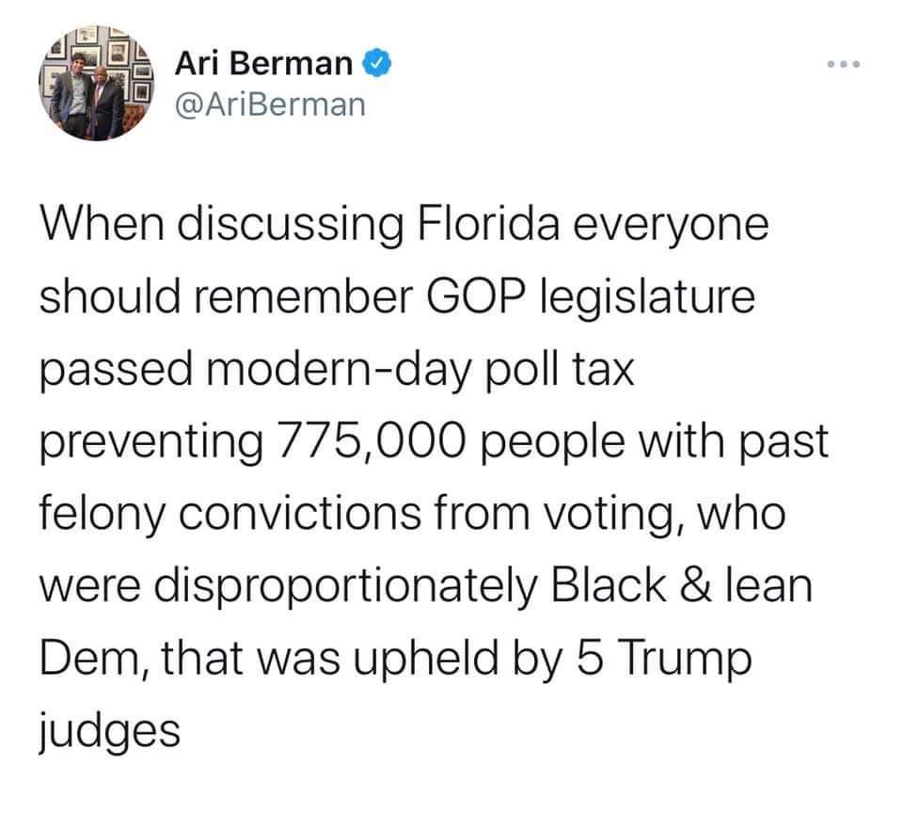Click the ampersand symbol in the tweet
903x813 pixels.
click(x=695, y=586)
